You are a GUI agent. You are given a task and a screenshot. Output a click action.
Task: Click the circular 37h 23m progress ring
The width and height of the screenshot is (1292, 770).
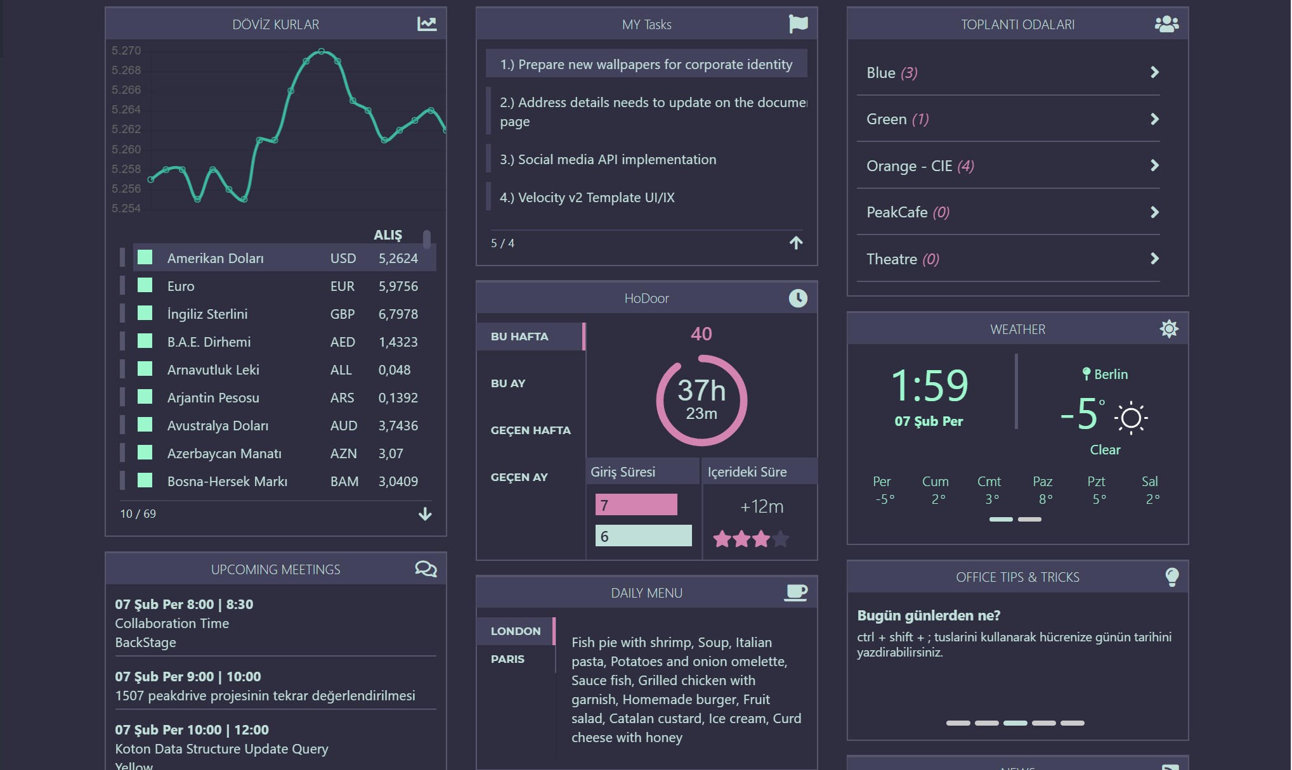(x=701, y=401)
